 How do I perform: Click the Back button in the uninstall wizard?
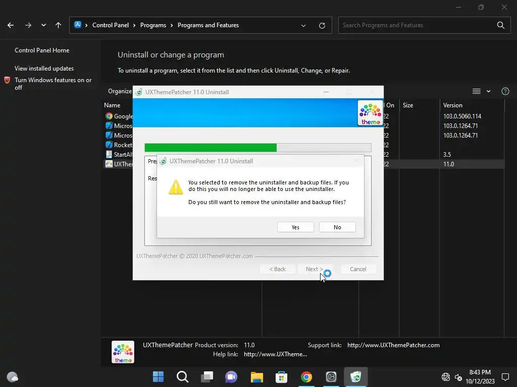pyautogui.click(x=277, y=269)
